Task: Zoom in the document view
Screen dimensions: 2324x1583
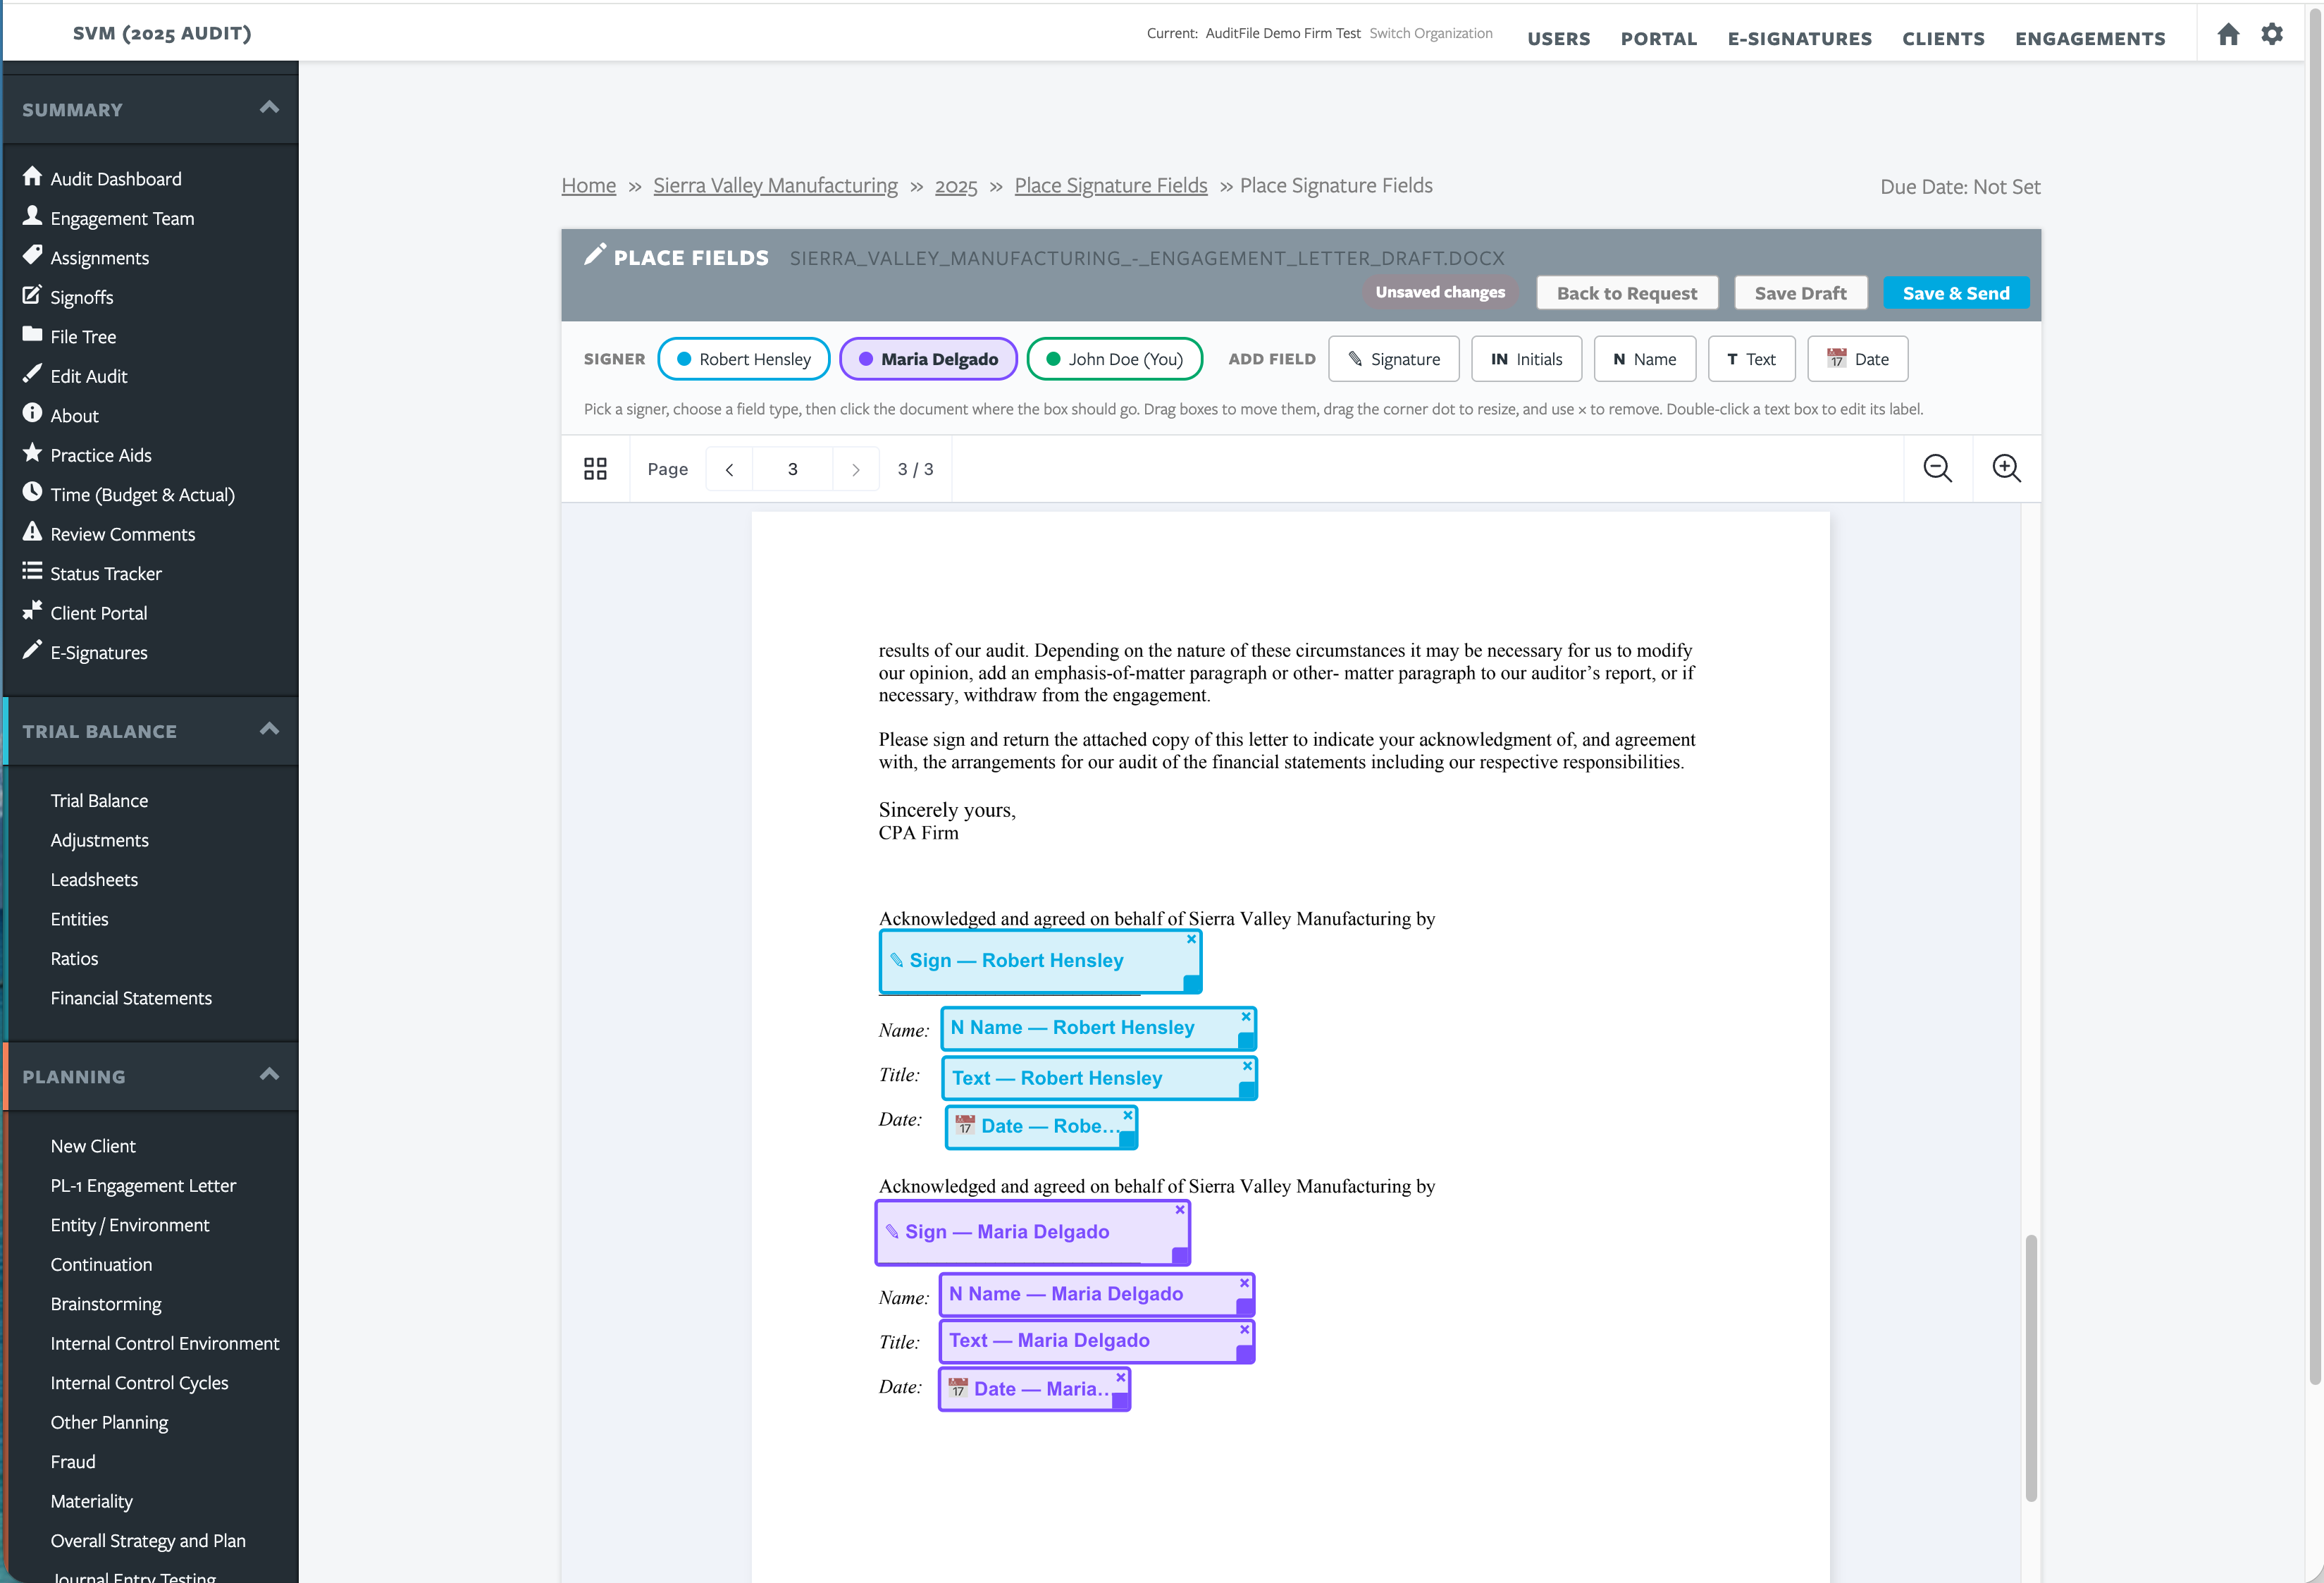Action: (x=2006, y=468)
